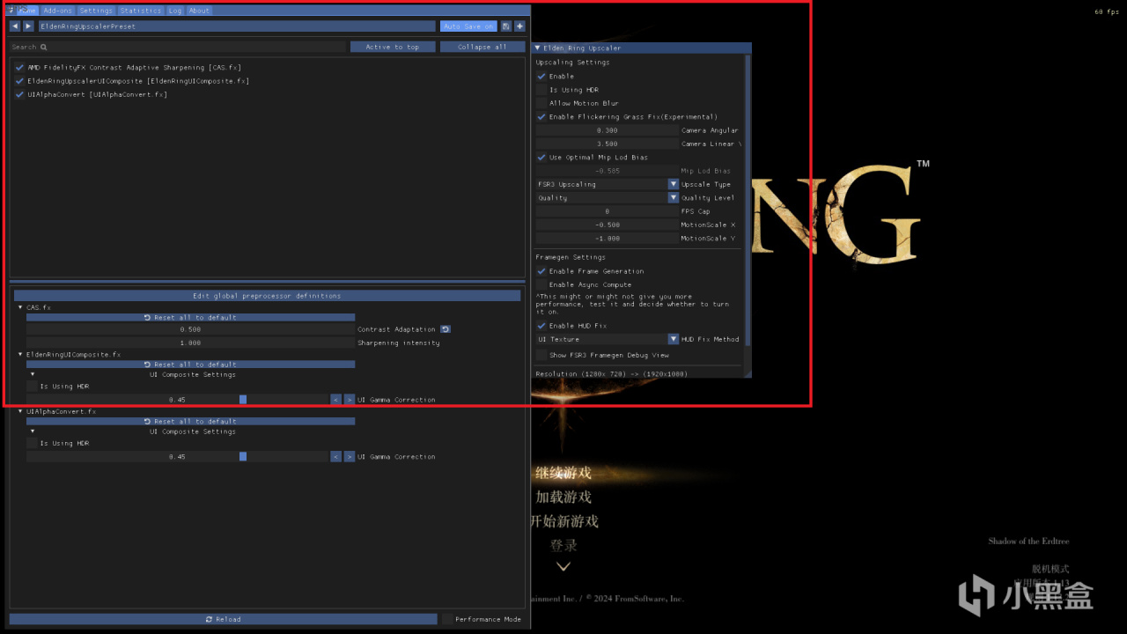Toggle Enable Frame Generation checkbox
Image resolution: width=1127 pixels, height=634 pixels.
pyautogui.click(x=541, y=271)
